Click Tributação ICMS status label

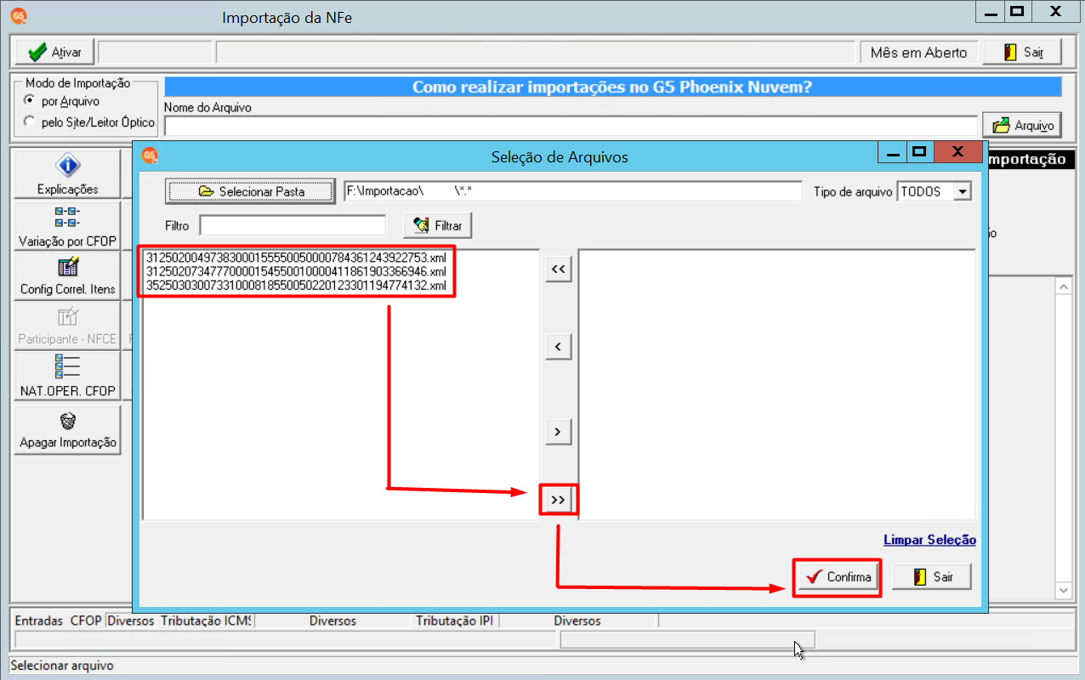[206, 620]
